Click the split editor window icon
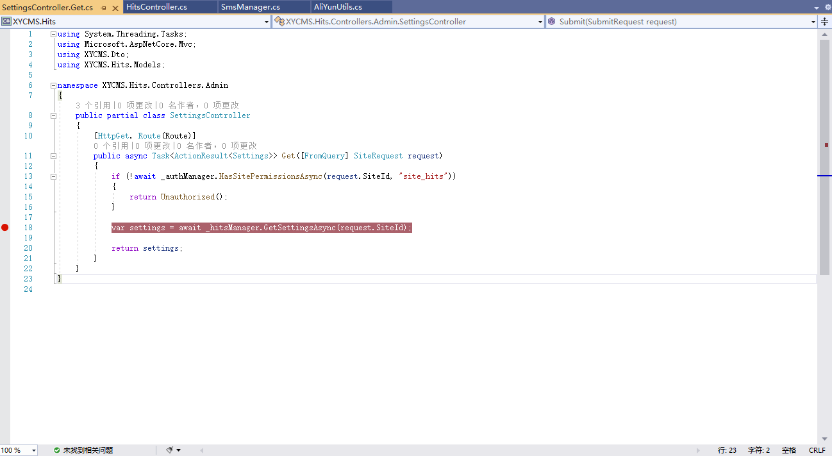Screen dimensions: 832x456 [x=824, y=21]
